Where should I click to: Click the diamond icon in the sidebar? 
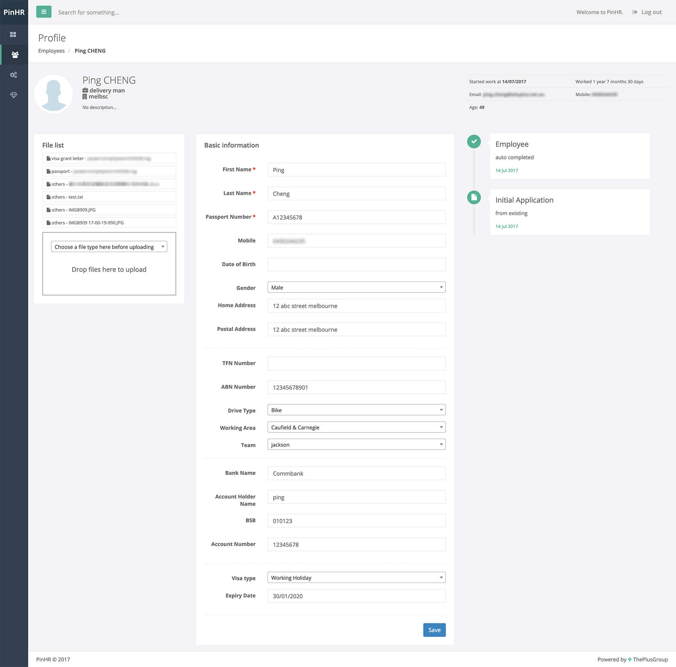[14, 95]
